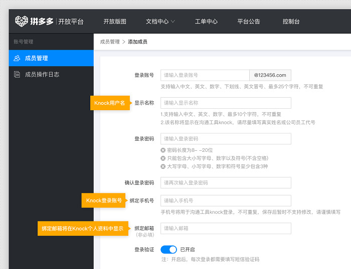Click the member operation log document icon
This screenshot has width=351, height=269.
tap(17, 74)
